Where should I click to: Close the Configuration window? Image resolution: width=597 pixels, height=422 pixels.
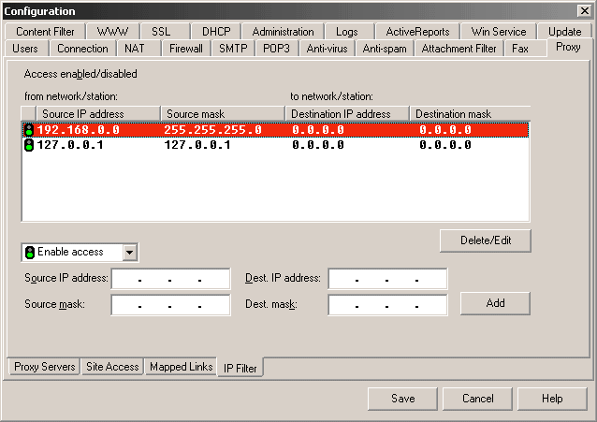584,10
